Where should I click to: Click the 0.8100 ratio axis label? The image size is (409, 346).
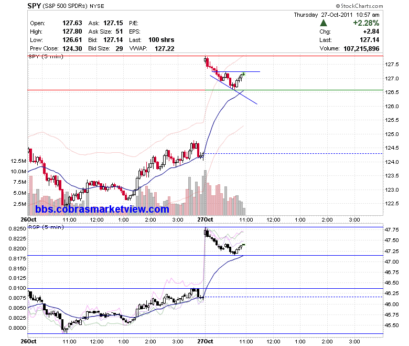pos(17,288)
